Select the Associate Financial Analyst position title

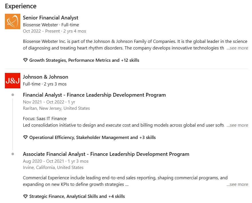click(106, 154)
